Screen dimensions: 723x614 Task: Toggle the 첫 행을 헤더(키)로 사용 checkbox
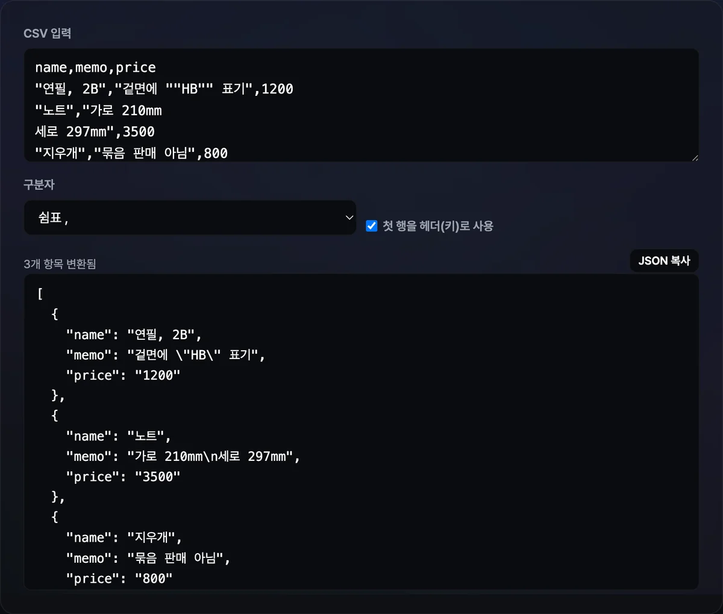point(372,226)
